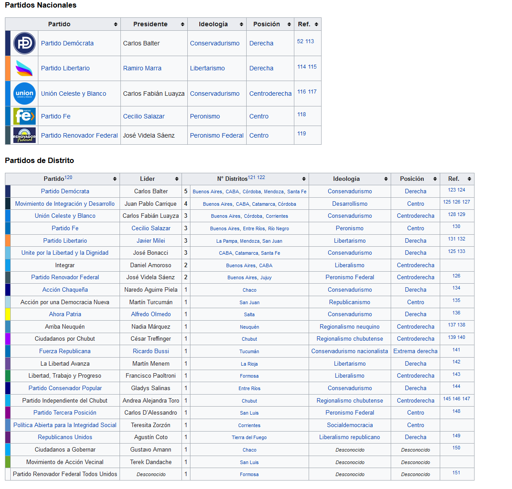
Task: Open the Peronismo Federal ideology link in national table
Action: click(217, 135)
